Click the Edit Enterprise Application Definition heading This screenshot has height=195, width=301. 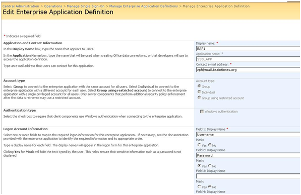[58, 12]
